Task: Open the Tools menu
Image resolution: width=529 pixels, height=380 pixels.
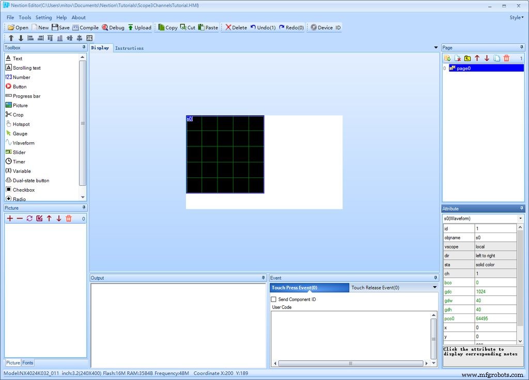Action: pos(24,17)
